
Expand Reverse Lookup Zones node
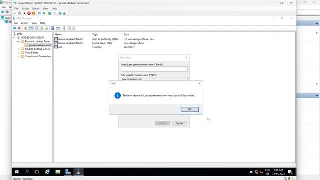click(x=18, y=49)
